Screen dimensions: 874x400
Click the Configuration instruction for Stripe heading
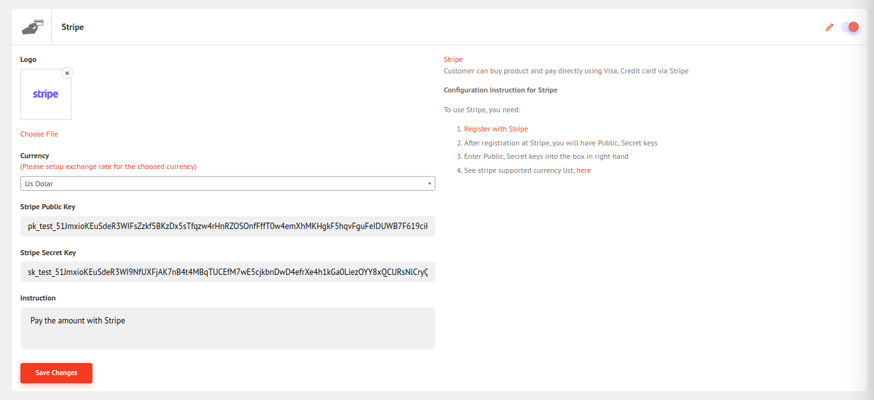coord(500,90)
